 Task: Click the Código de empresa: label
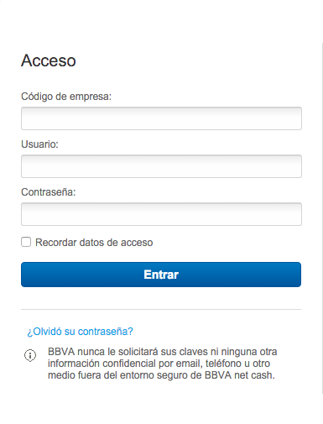click(x=66, y=97)
